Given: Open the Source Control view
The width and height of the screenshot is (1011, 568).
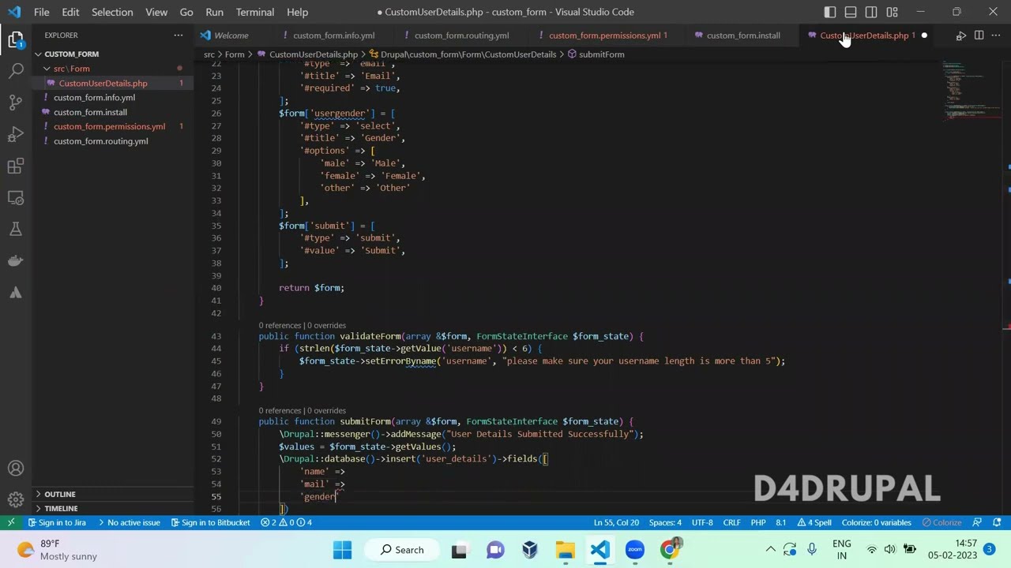Looking at the screenshot, I should tap(16, 103).
